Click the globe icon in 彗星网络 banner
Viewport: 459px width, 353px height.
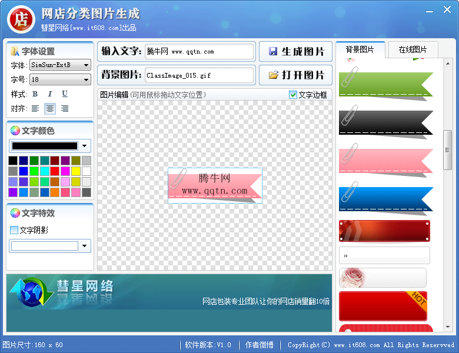coord(31,292)
